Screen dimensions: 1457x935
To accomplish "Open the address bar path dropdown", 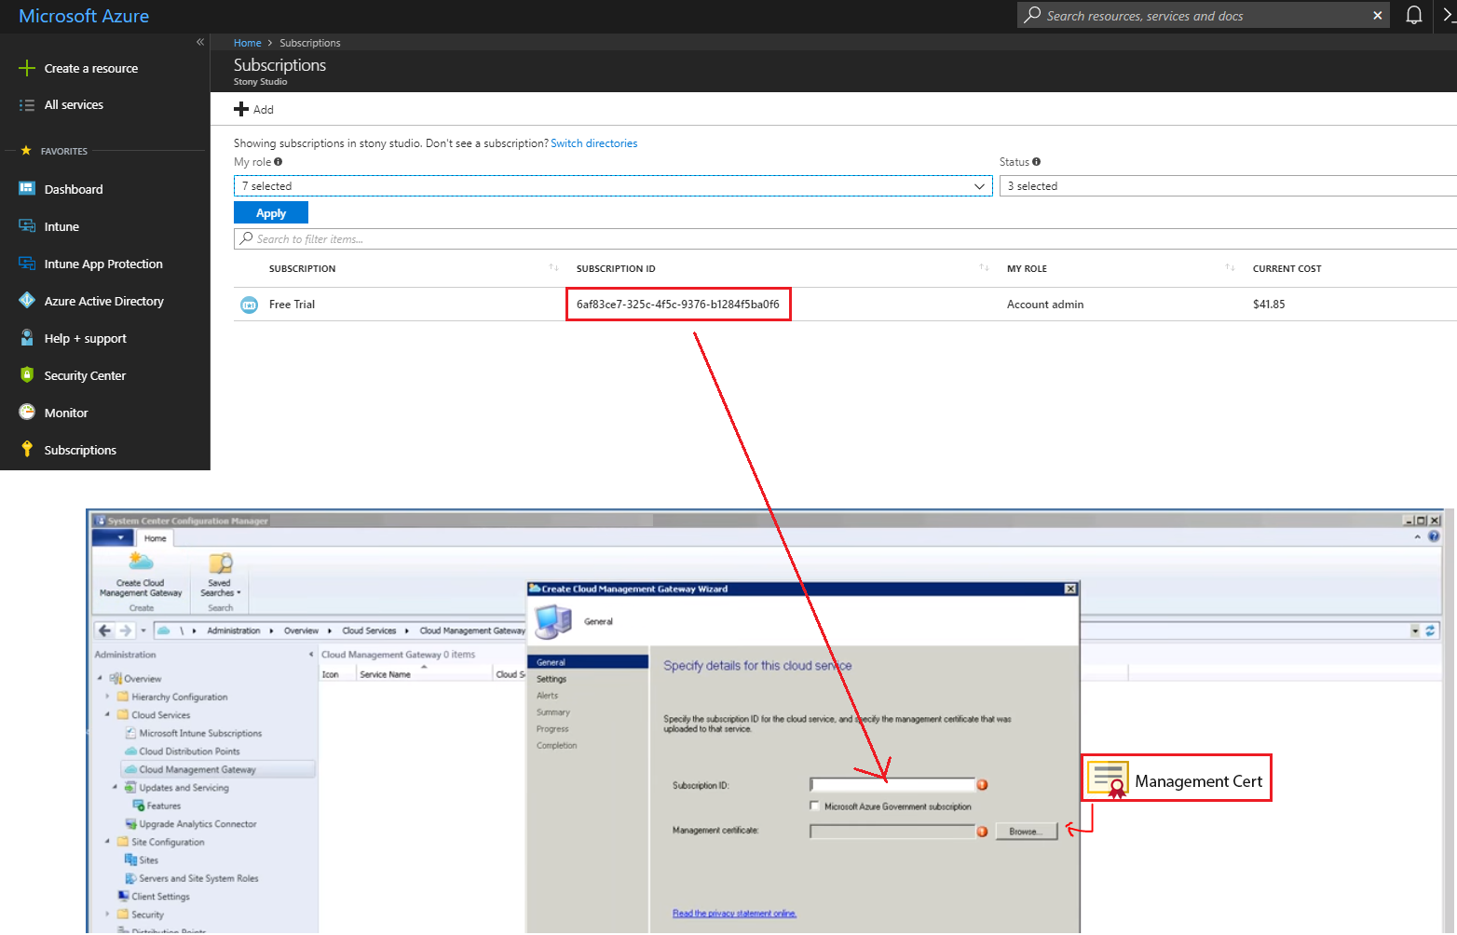I will tap(1415, 630).
